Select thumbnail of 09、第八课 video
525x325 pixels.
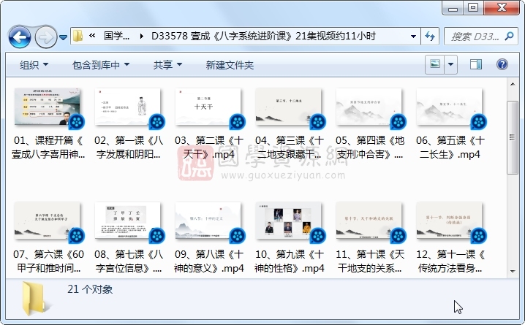(x=208, y=221)
